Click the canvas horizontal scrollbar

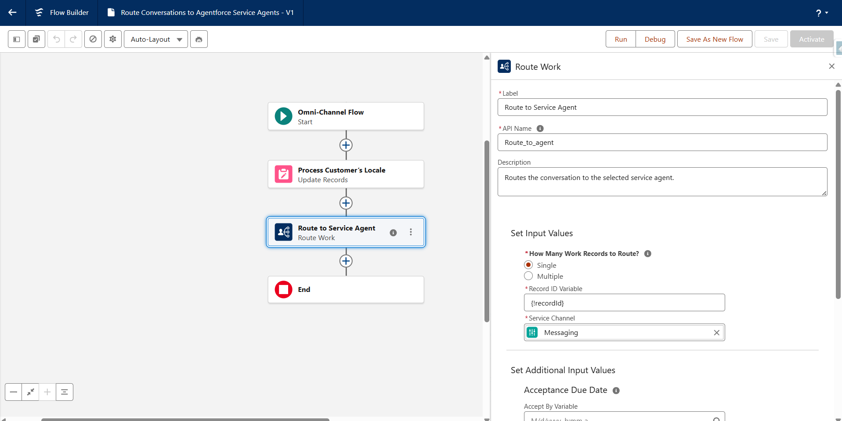[x=185, y=419]
